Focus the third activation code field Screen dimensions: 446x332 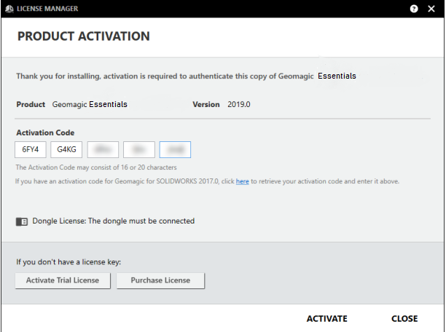(103, 149)
